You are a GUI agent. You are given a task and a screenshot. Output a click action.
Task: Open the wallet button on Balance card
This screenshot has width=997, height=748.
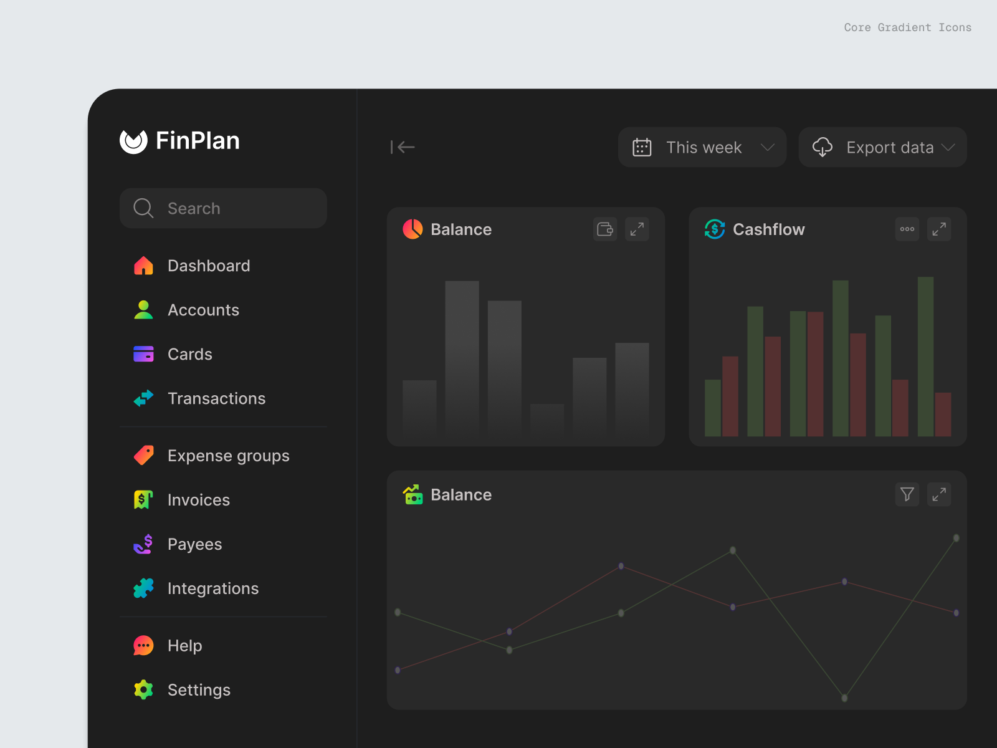coord(605,229)
